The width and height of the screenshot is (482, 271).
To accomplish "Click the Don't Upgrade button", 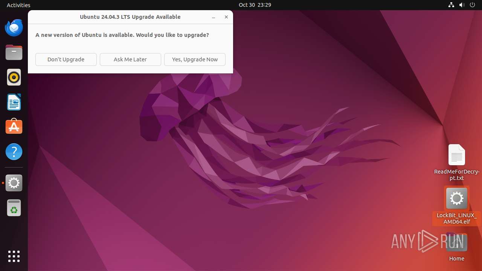I will [66, 59].
